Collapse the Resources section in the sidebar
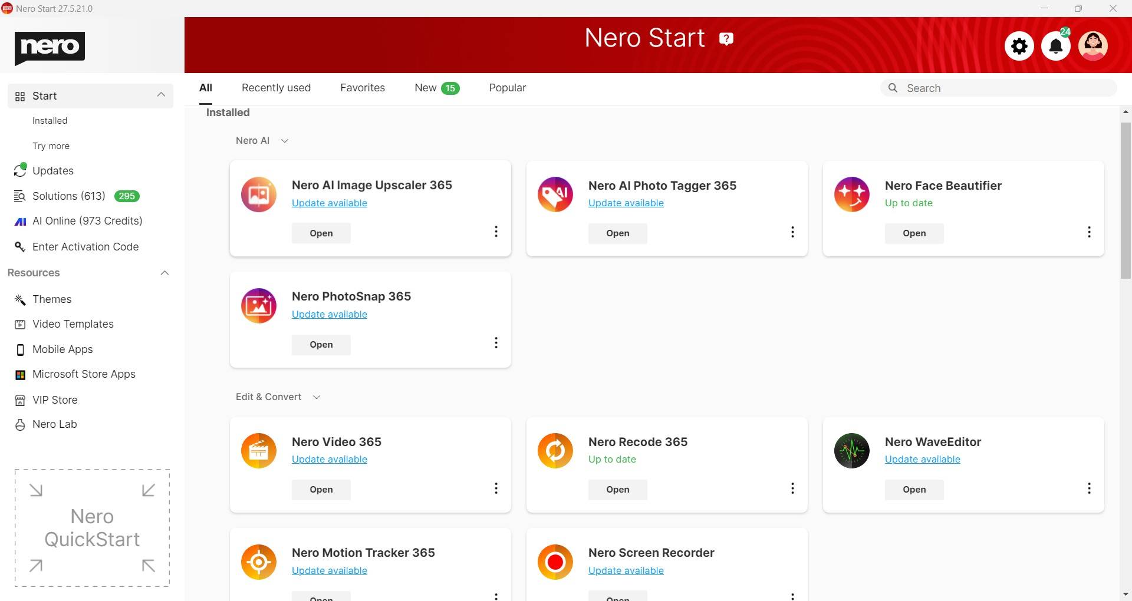Viewport: 1132px width, 601px height. pos(164,273)
